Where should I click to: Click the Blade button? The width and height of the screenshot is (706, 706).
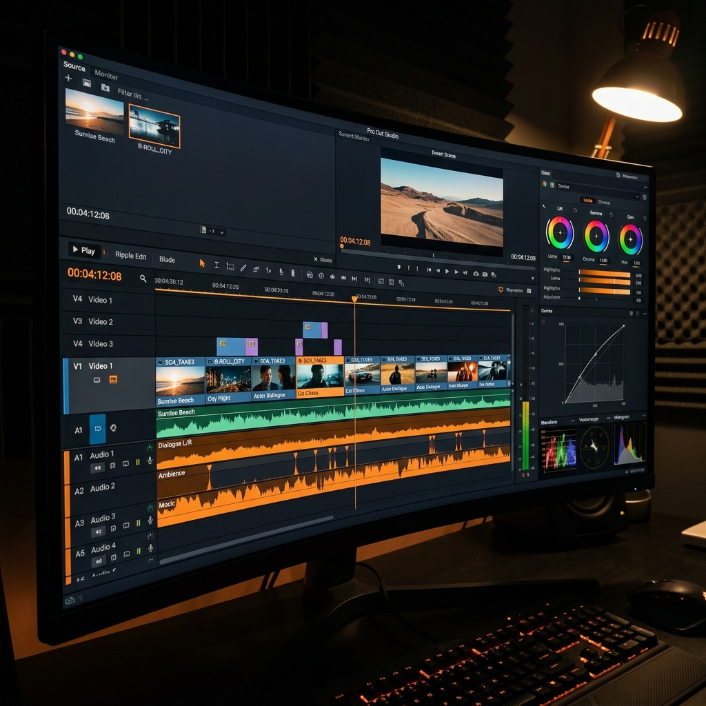(167, 259)
